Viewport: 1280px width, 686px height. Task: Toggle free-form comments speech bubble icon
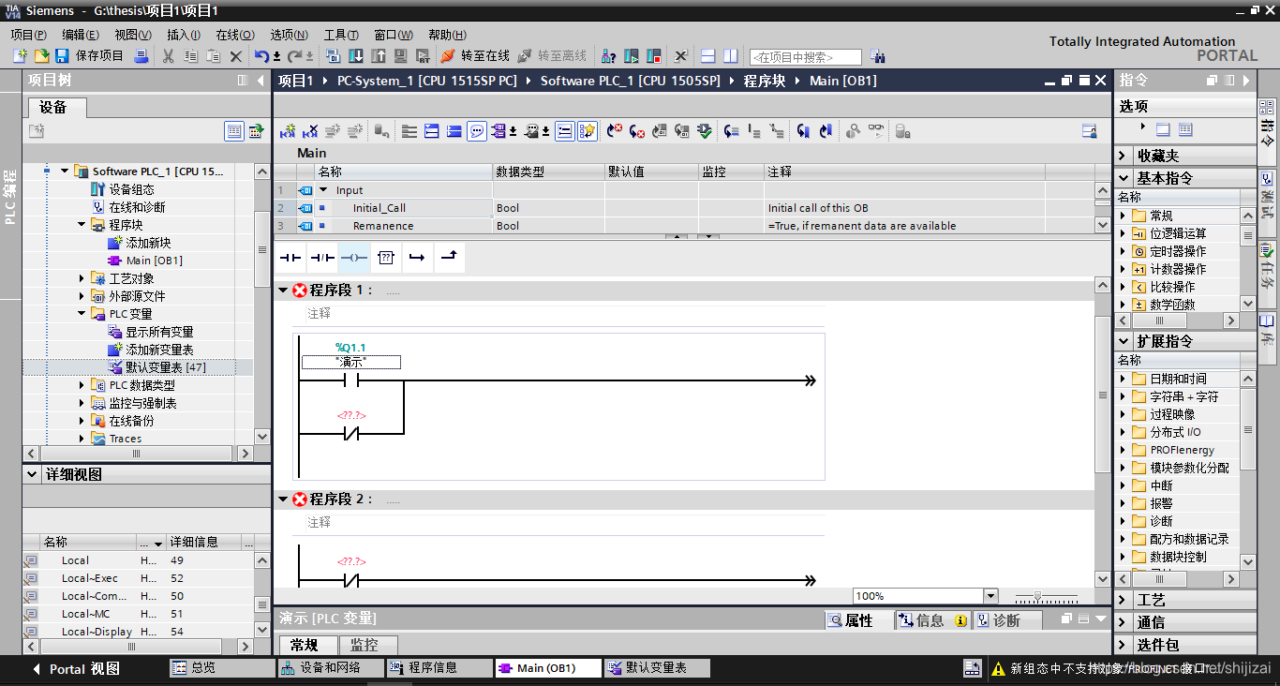click(x=477, y=131)
